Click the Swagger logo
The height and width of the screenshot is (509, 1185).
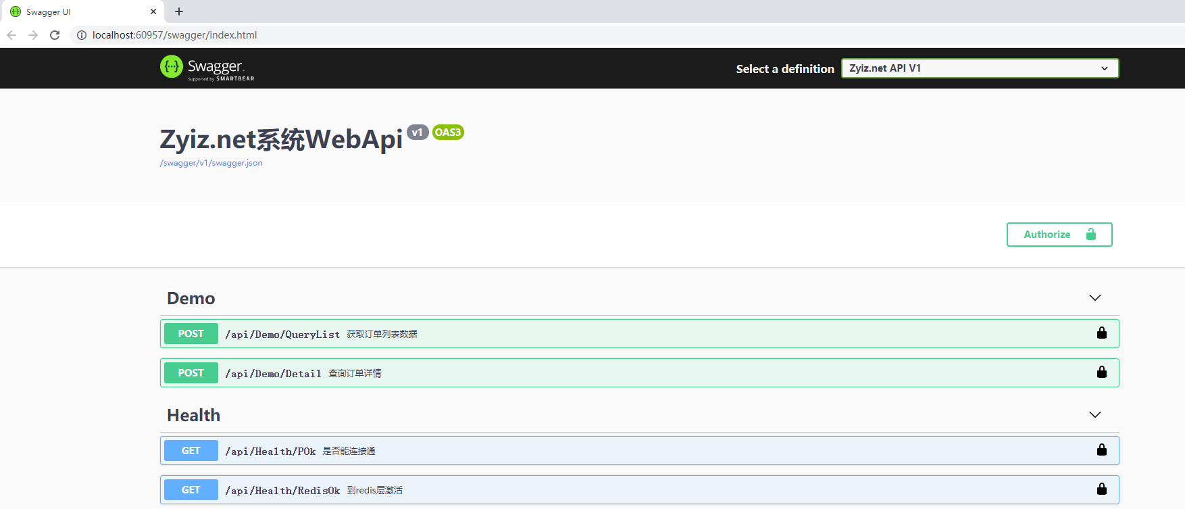pos(207,68)
